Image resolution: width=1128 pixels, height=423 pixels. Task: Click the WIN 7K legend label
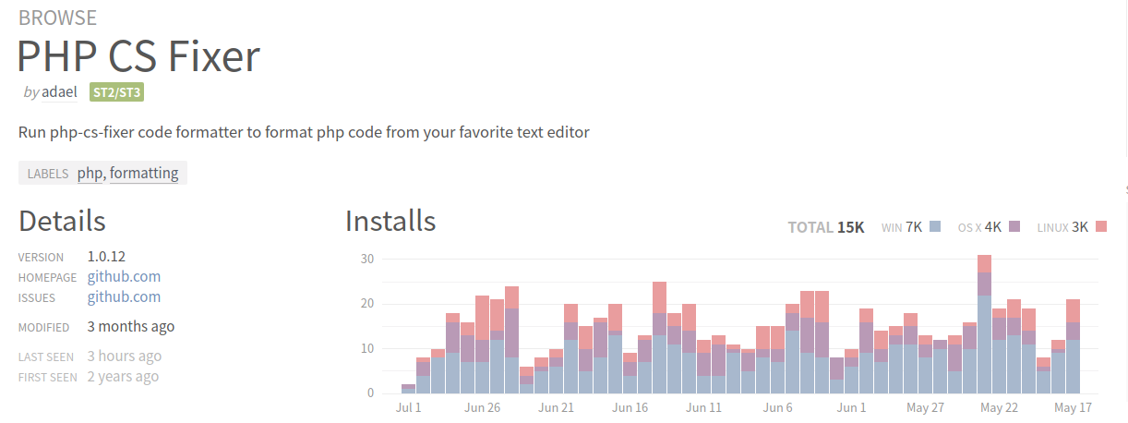click(x=902, y=227)
